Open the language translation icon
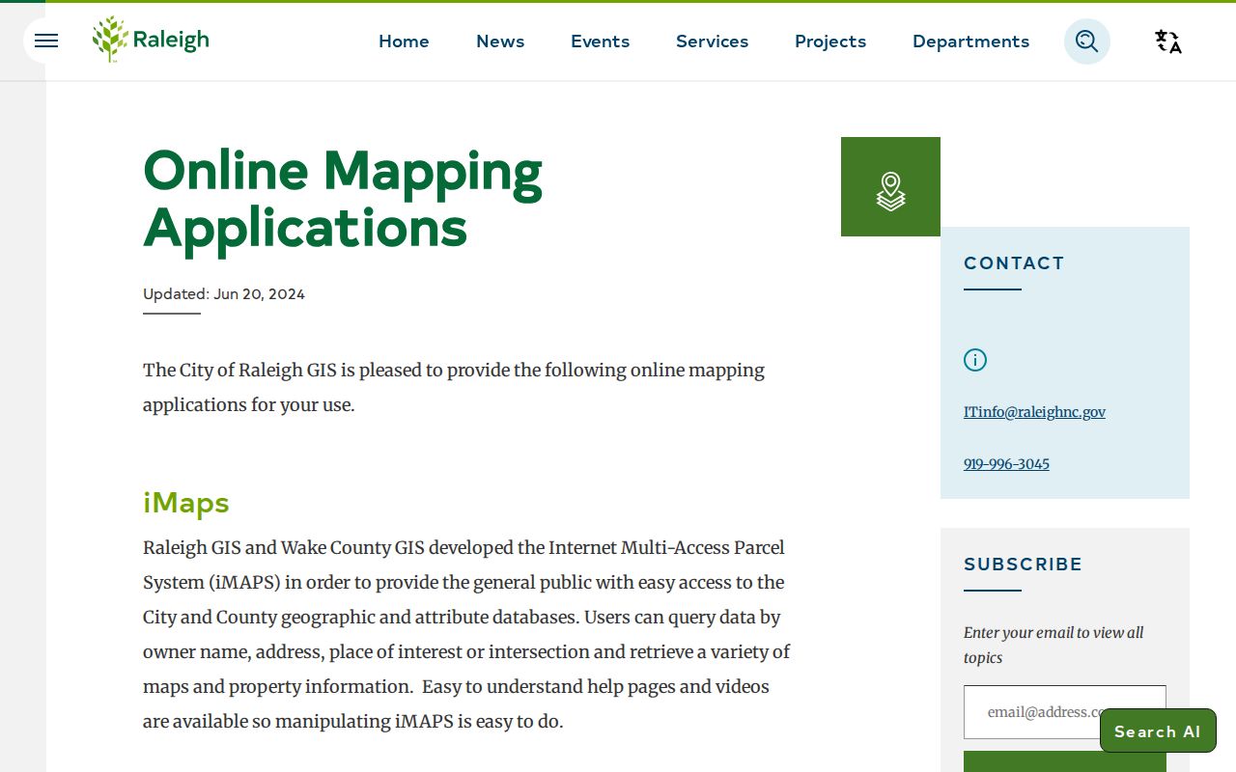 pos(1168,41)
